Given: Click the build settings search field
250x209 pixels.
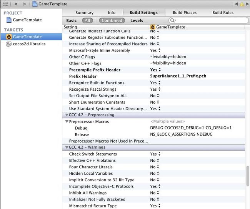Looking at the screenshot, I should click(x=208, y=20).
